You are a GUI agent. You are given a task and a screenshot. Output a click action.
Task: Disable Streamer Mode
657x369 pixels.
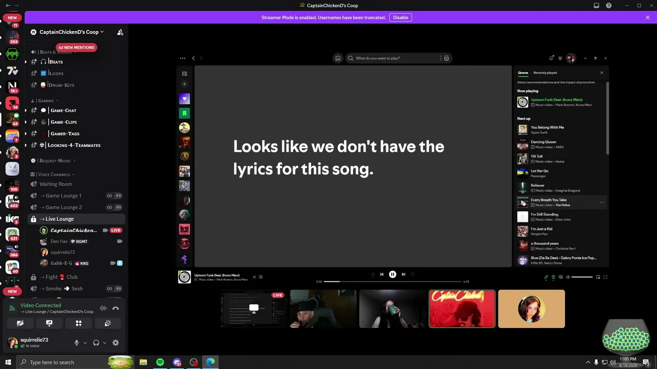tap(401, 17)
